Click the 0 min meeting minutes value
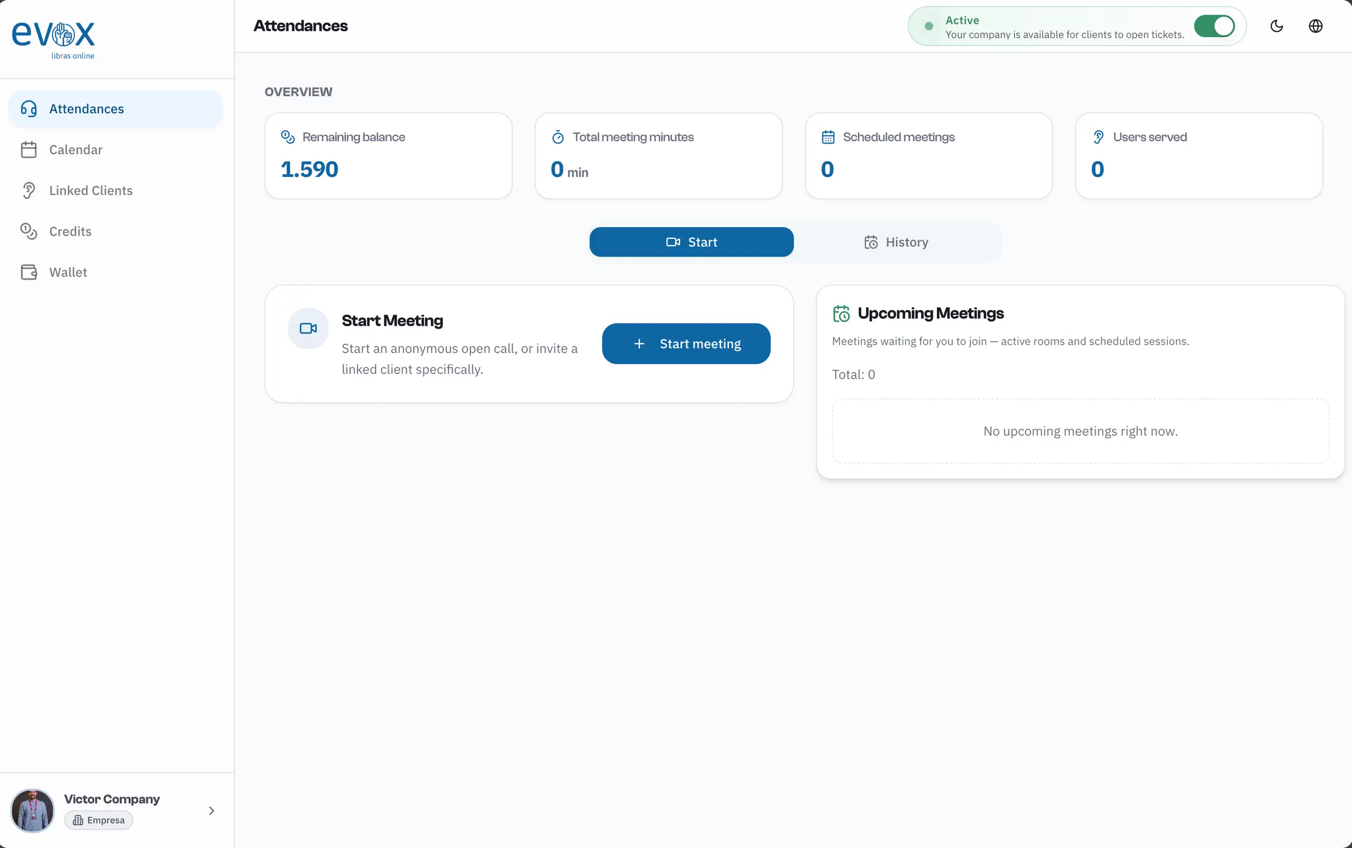Image resolution: width=1352 pixels, height=848 pixels. [570, 170]
